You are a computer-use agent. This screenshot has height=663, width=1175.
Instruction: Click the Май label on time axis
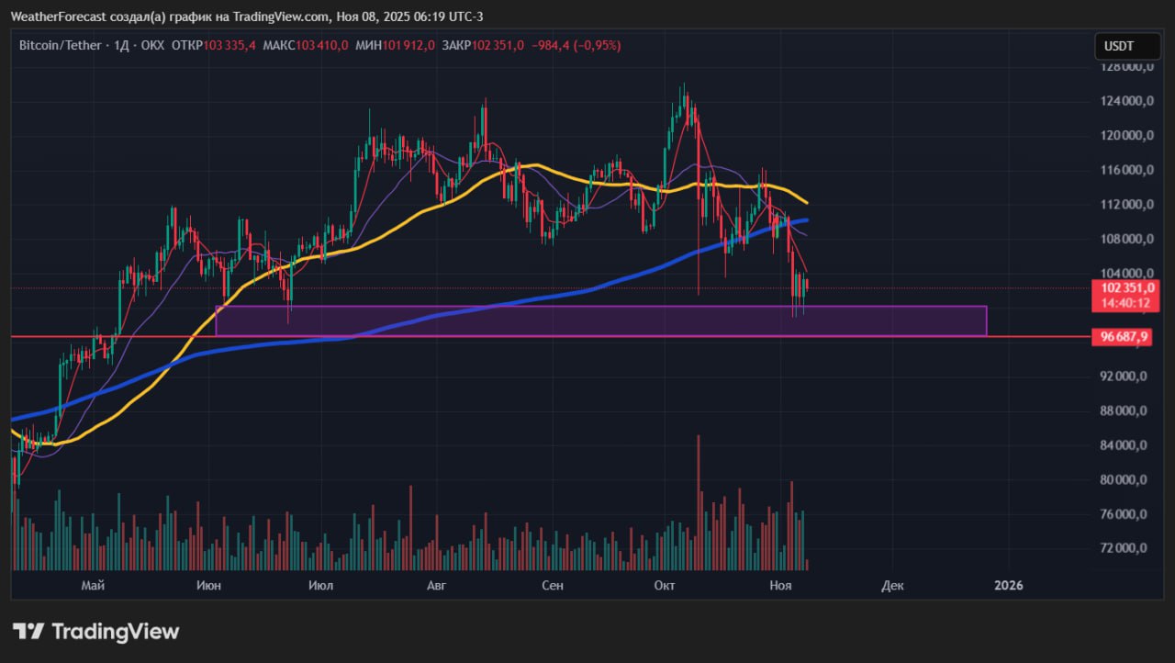93,585
